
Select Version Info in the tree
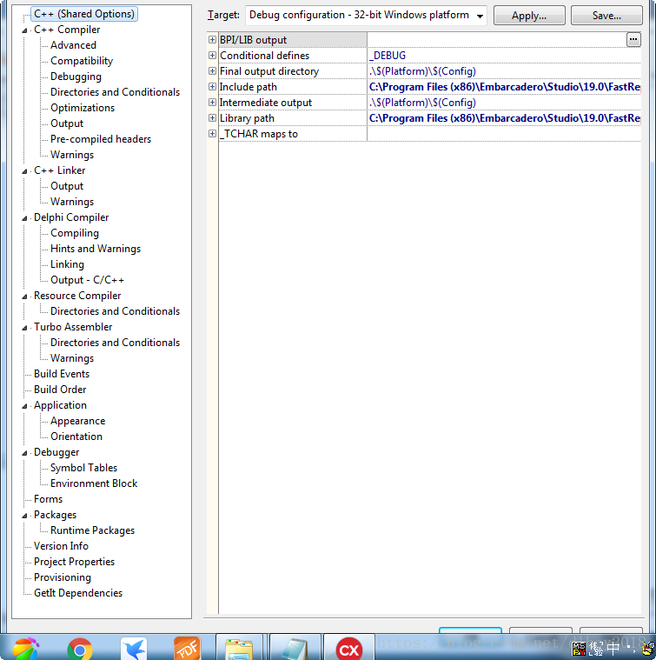click(61, 546)
